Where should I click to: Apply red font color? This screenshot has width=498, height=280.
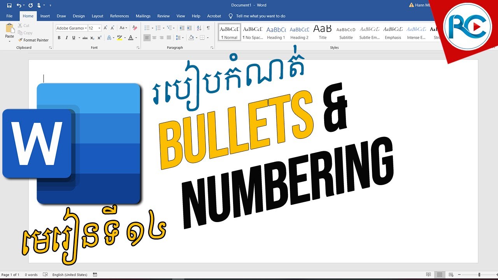click(x=130, y=38)
